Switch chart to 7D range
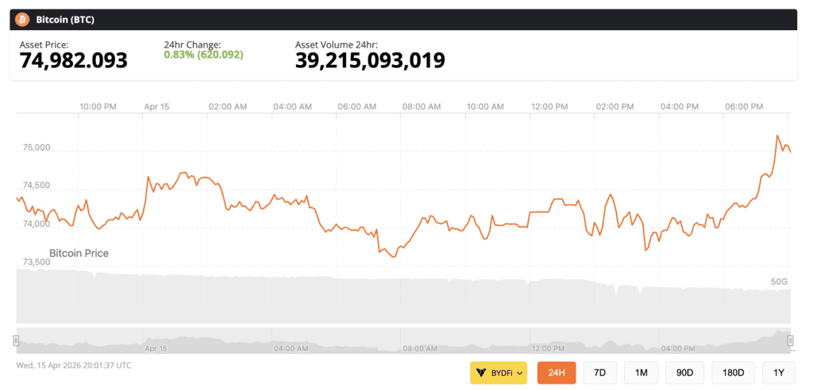813x390 pixels. coord(600,373)
